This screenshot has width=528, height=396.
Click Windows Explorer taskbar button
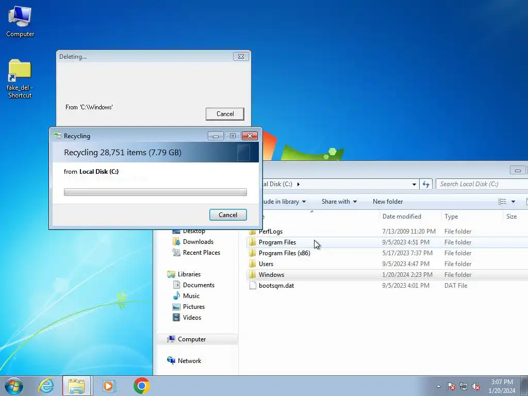[x=76, y=386]
